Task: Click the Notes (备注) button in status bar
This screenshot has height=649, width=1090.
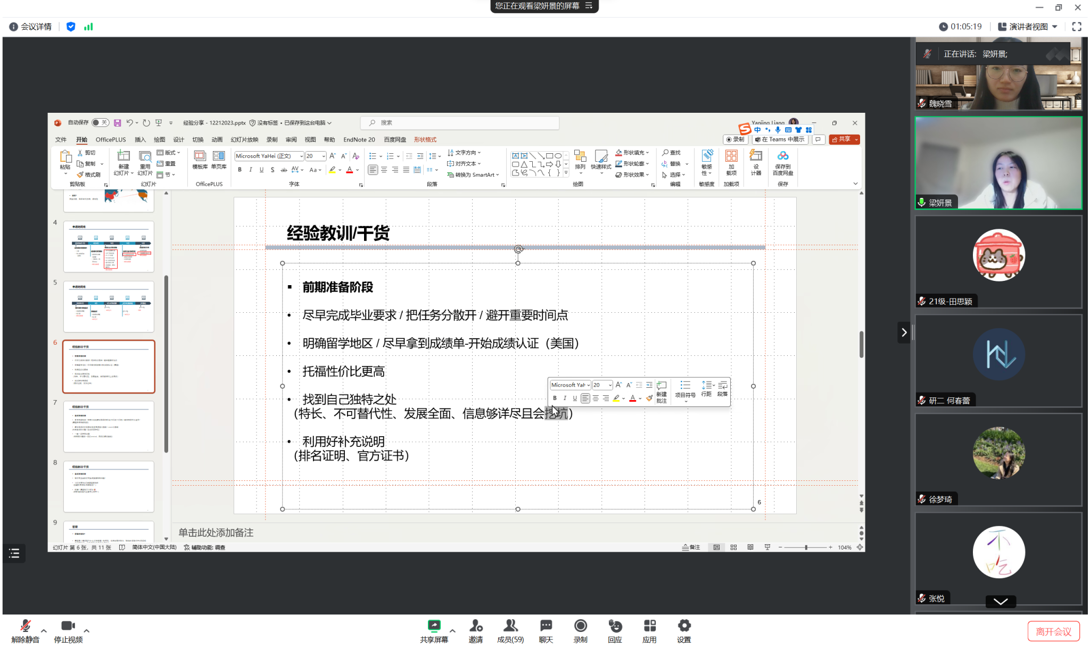Action: pyautogui.click(x=691, y=547)
